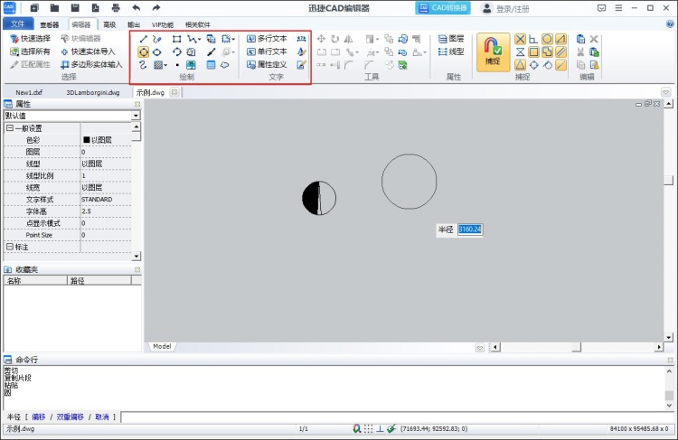This screenshot has width=678, height=440.
Task: Open the help question mark icon
Action: point(670,24)
